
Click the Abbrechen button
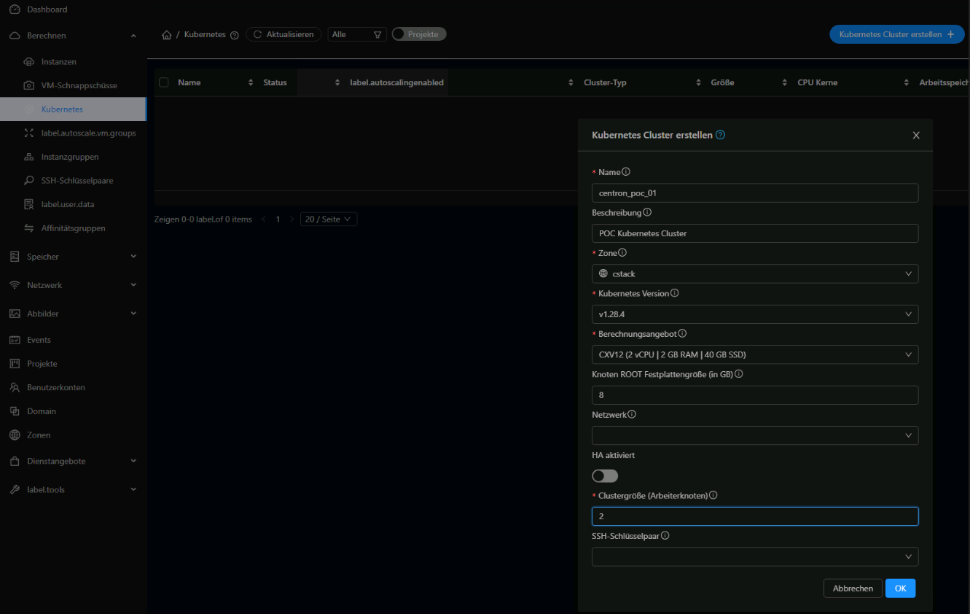click(x=853, y=588)
